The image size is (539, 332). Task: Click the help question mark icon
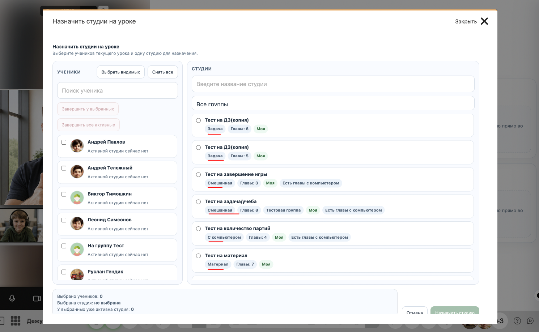517,321
